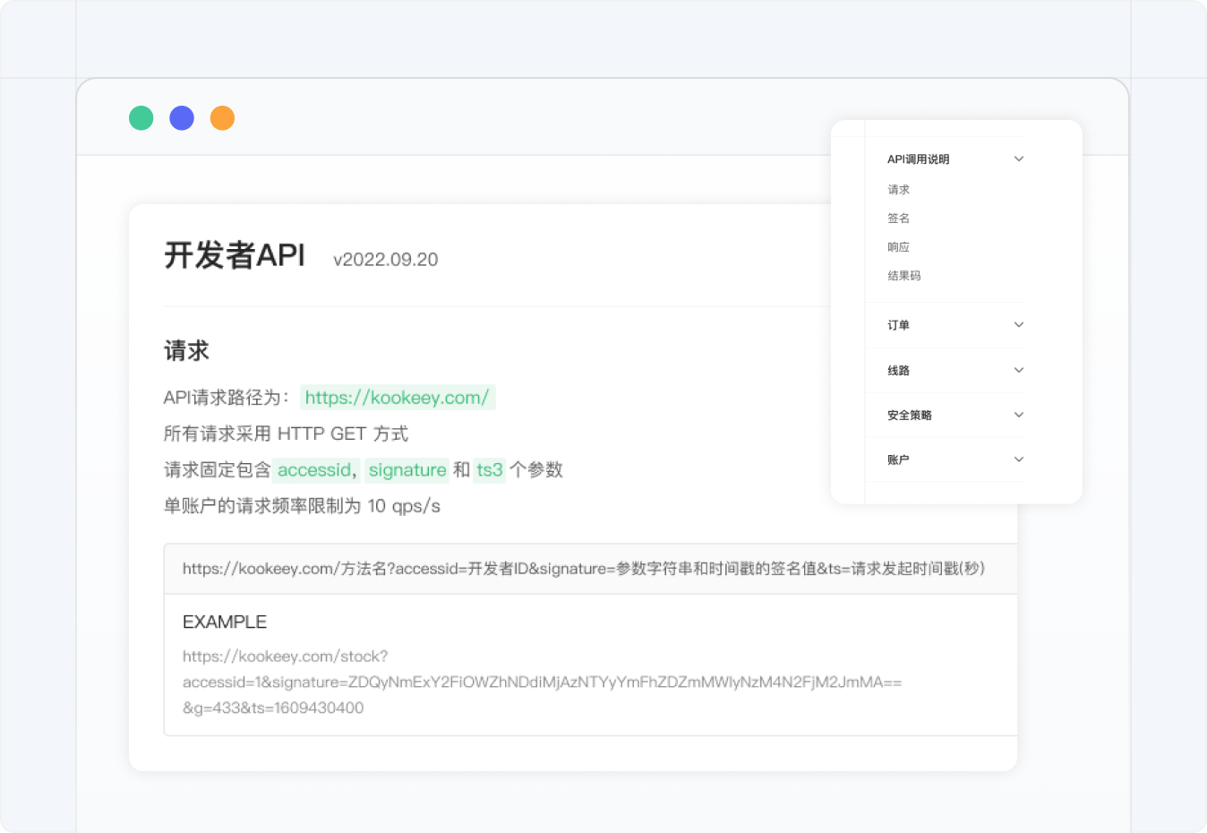Expand the 订单 section chevron
This screenshot has height=833, width=1207.
pyautogui.click(x=1018, y=325)
